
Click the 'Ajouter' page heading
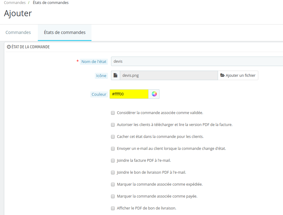pyautogui.click(x=18, y=13)
